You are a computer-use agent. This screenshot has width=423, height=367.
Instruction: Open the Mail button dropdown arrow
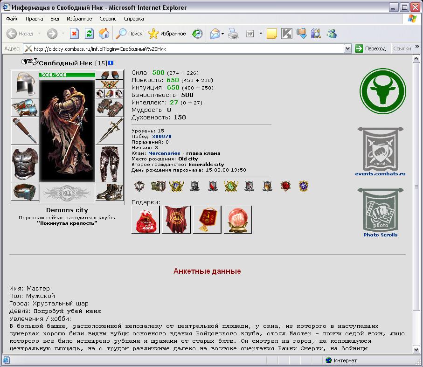pos(222,34)
